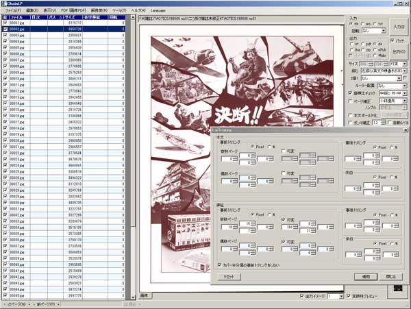Select the 00020.jpg file row

(64, 140)
